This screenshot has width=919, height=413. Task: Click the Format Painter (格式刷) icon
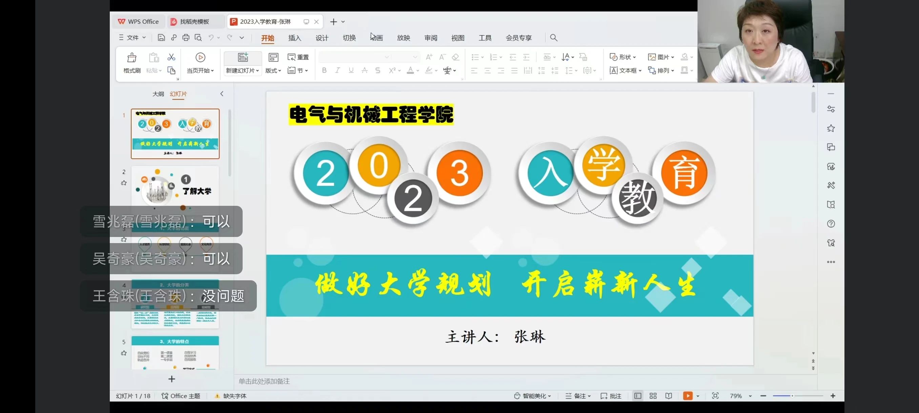pos(131,58)
